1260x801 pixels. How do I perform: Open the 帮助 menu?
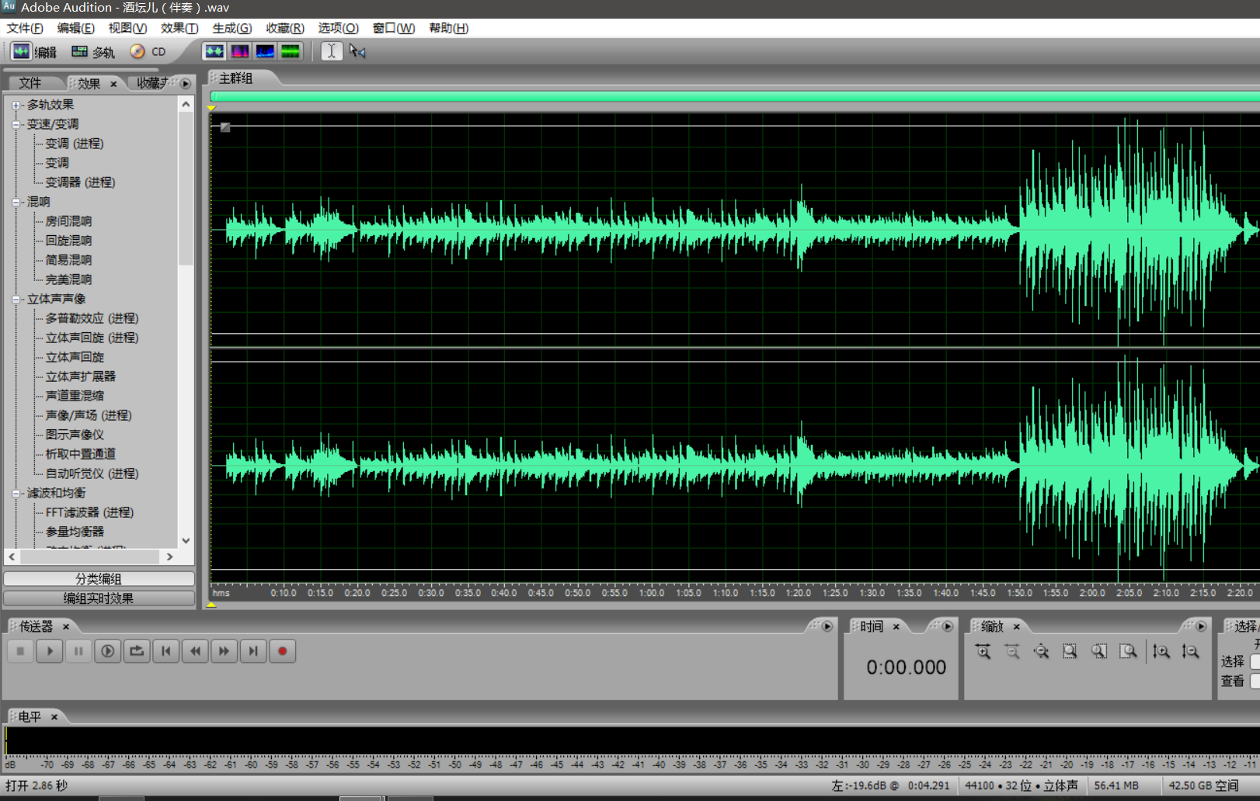click(x=448, y=28)
